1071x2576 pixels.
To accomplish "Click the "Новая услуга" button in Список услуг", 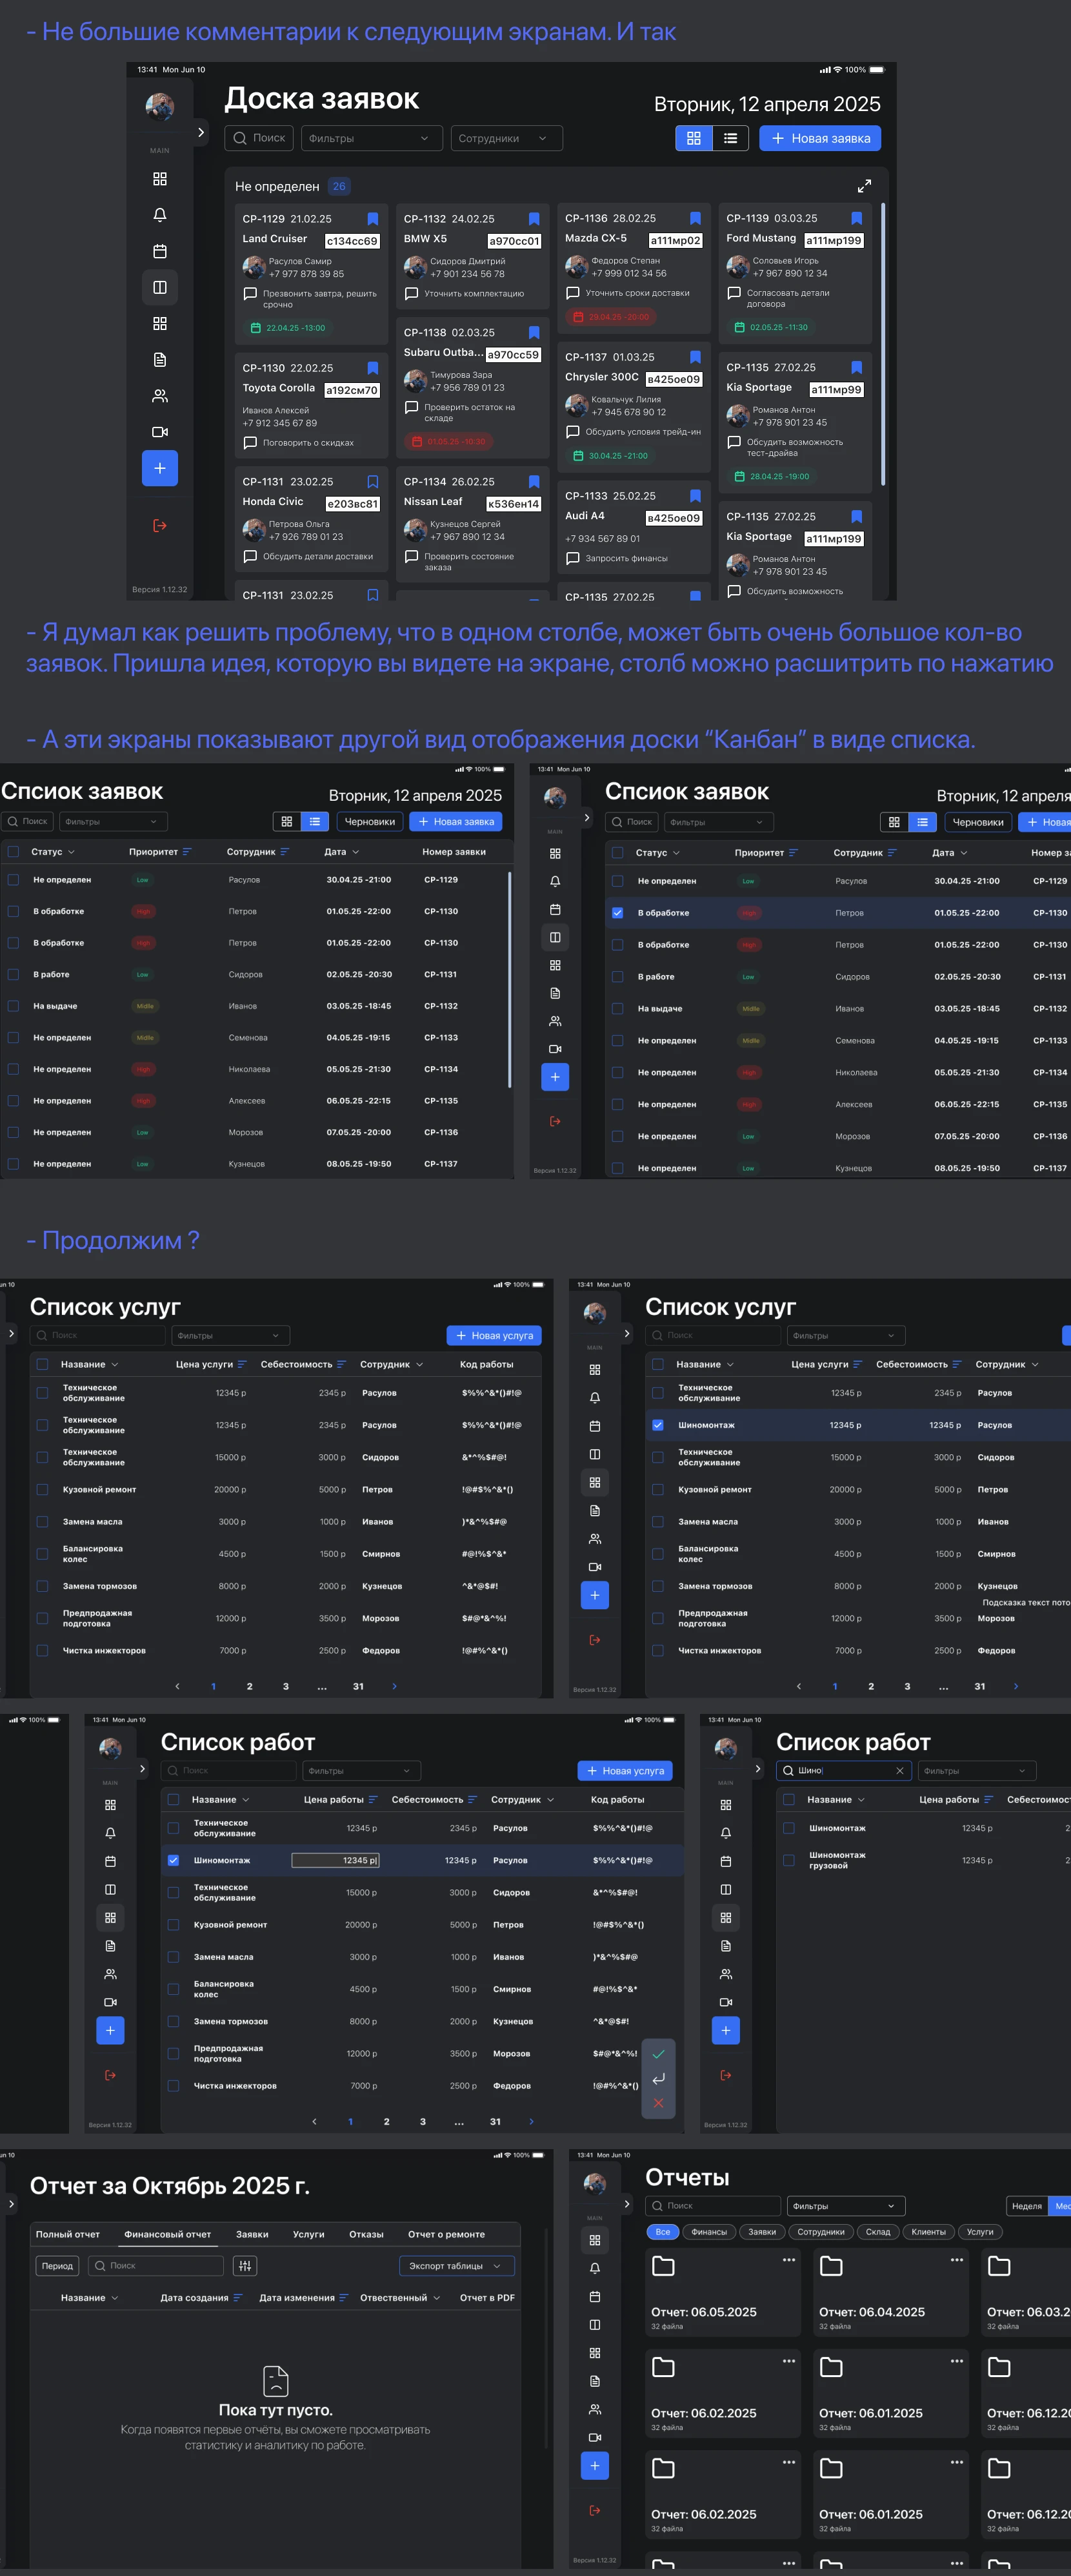I will 495,1335.
